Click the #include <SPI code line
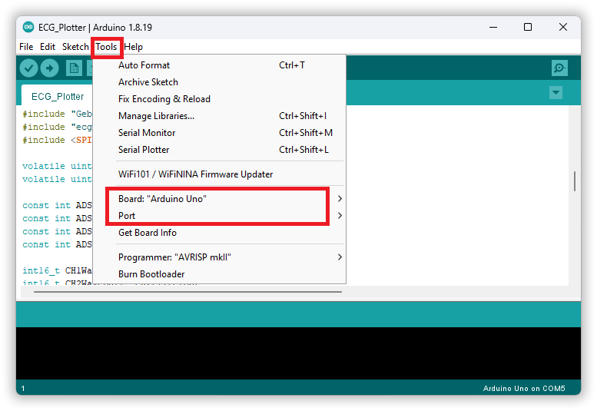The height and width of the screenshot is (411, 597). 57,140
